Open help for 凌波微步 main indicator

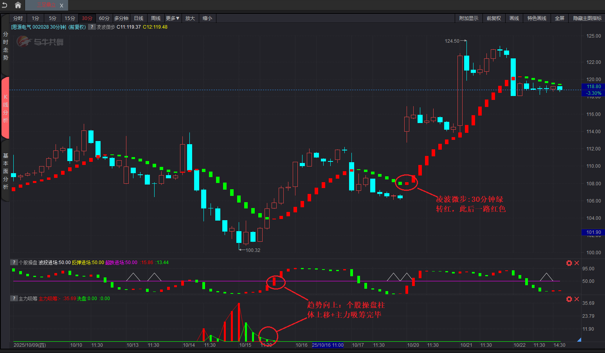[x=92, y=27]
